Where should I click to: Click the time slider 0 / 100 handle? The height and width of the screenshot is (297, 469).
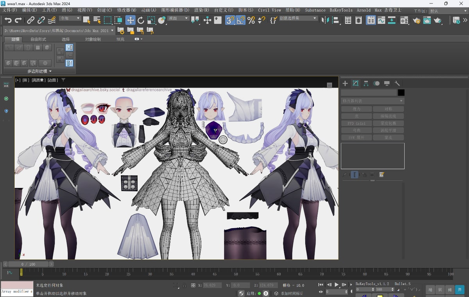28,264
